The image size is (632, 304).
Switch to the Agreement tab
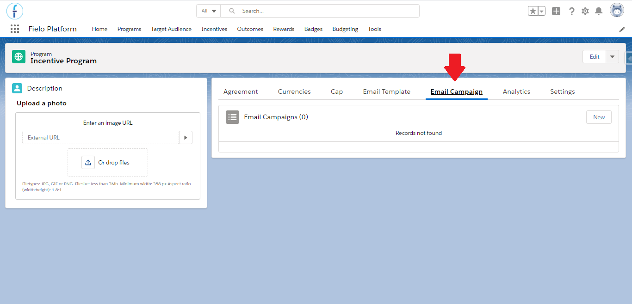tap(241, 91)
